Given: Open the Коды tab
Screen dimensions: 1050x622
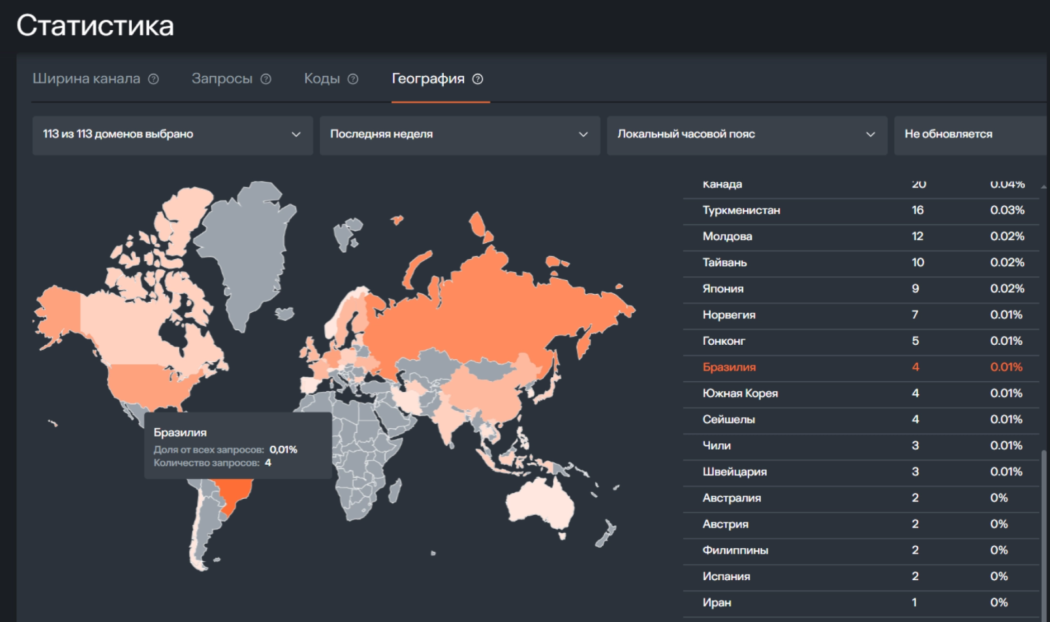Looking at the screenshot, I should (x=322, y=79).
